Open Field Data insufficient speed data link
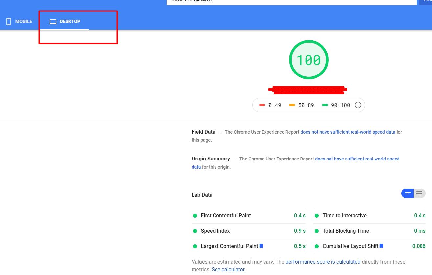 pos(348,132)
